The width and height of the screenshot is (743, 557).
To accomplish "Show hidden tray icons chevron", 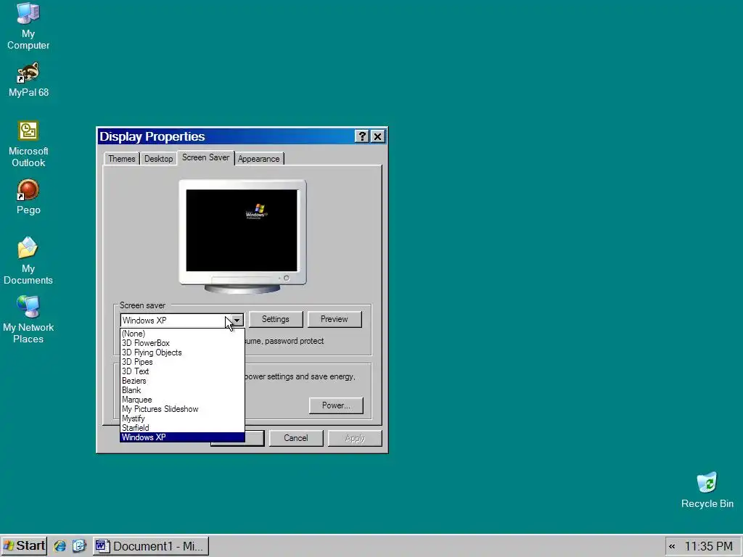I will (672, 546).
